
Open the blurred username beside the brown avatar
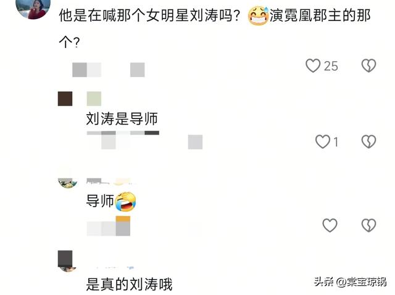(x=94, y=99)
